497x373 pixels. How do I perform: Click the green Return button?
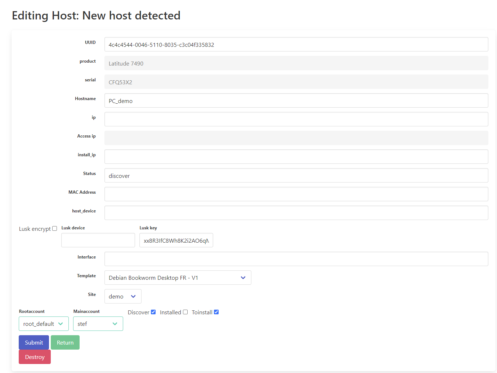(65, 342)
